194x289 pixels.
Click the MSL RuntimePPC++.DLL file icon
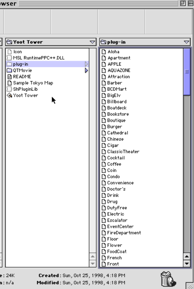9,58
